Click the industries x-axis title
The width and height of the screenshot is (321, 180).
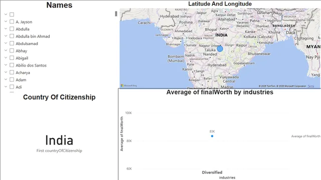pyautogui.click(x=227, y=177)
